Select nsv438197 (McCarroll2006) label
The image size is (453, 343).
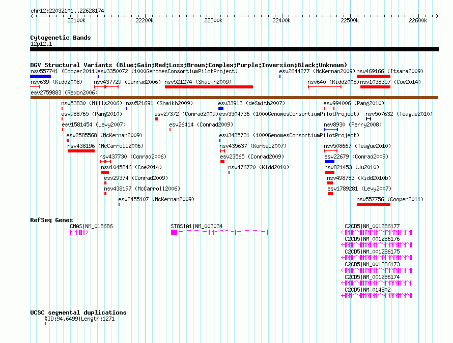pos(142,189)
